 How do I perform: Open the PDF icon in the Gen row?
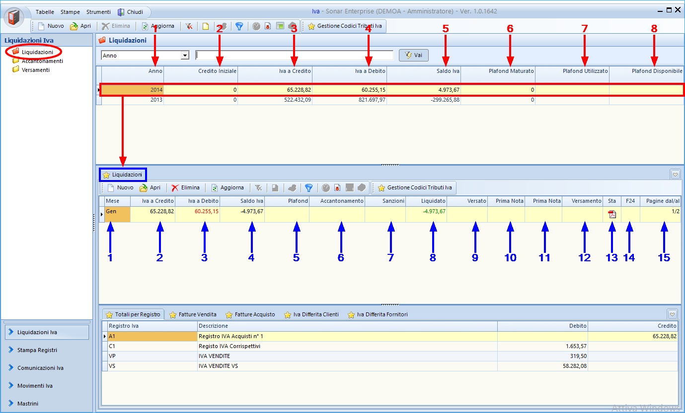[612, 214]
